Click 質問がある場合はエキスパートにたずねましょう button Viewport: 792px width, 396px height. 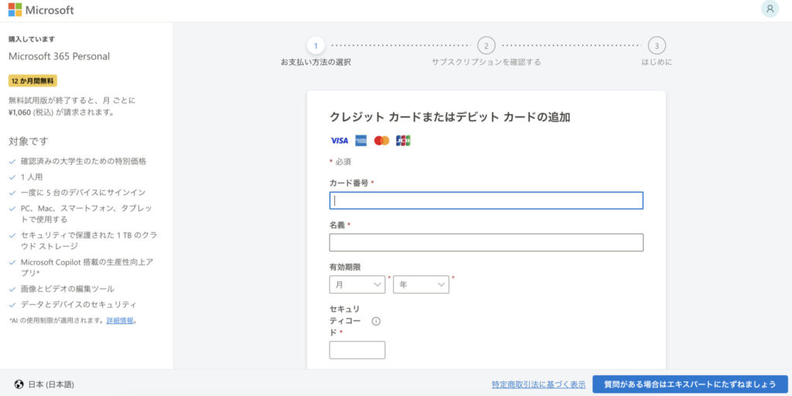tap(690, 384)
